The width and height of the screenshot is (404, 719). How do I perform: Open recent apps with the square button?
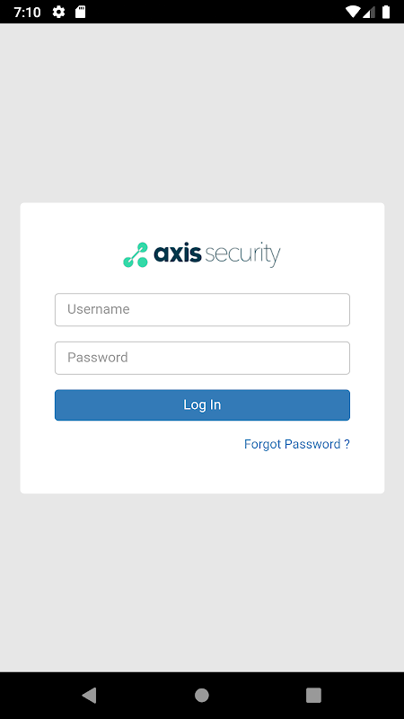[313, 695]
